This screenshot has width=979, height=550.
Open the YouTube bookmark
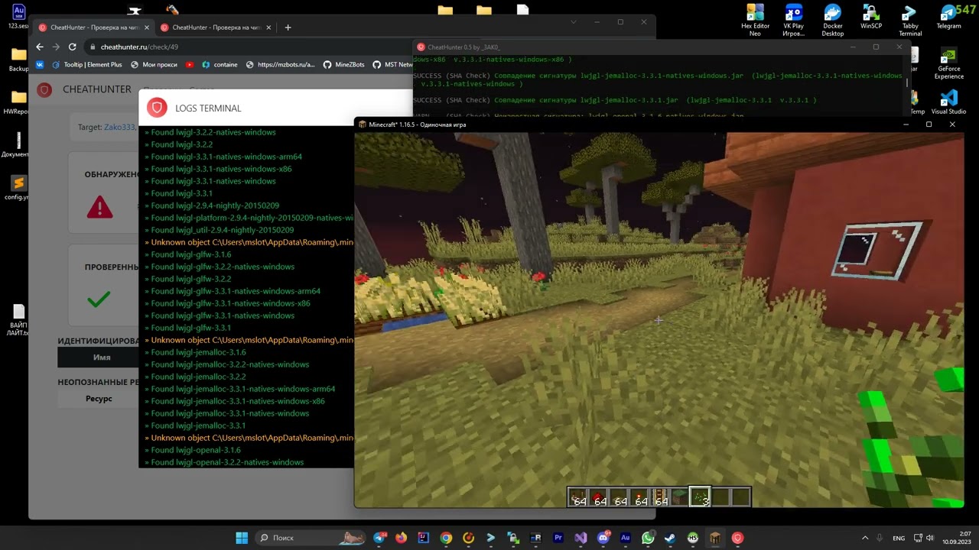tap(190, 65)
